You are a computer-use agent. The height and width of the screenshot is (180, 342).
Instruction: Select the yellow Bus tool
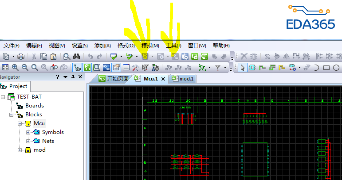click(282, 68)
